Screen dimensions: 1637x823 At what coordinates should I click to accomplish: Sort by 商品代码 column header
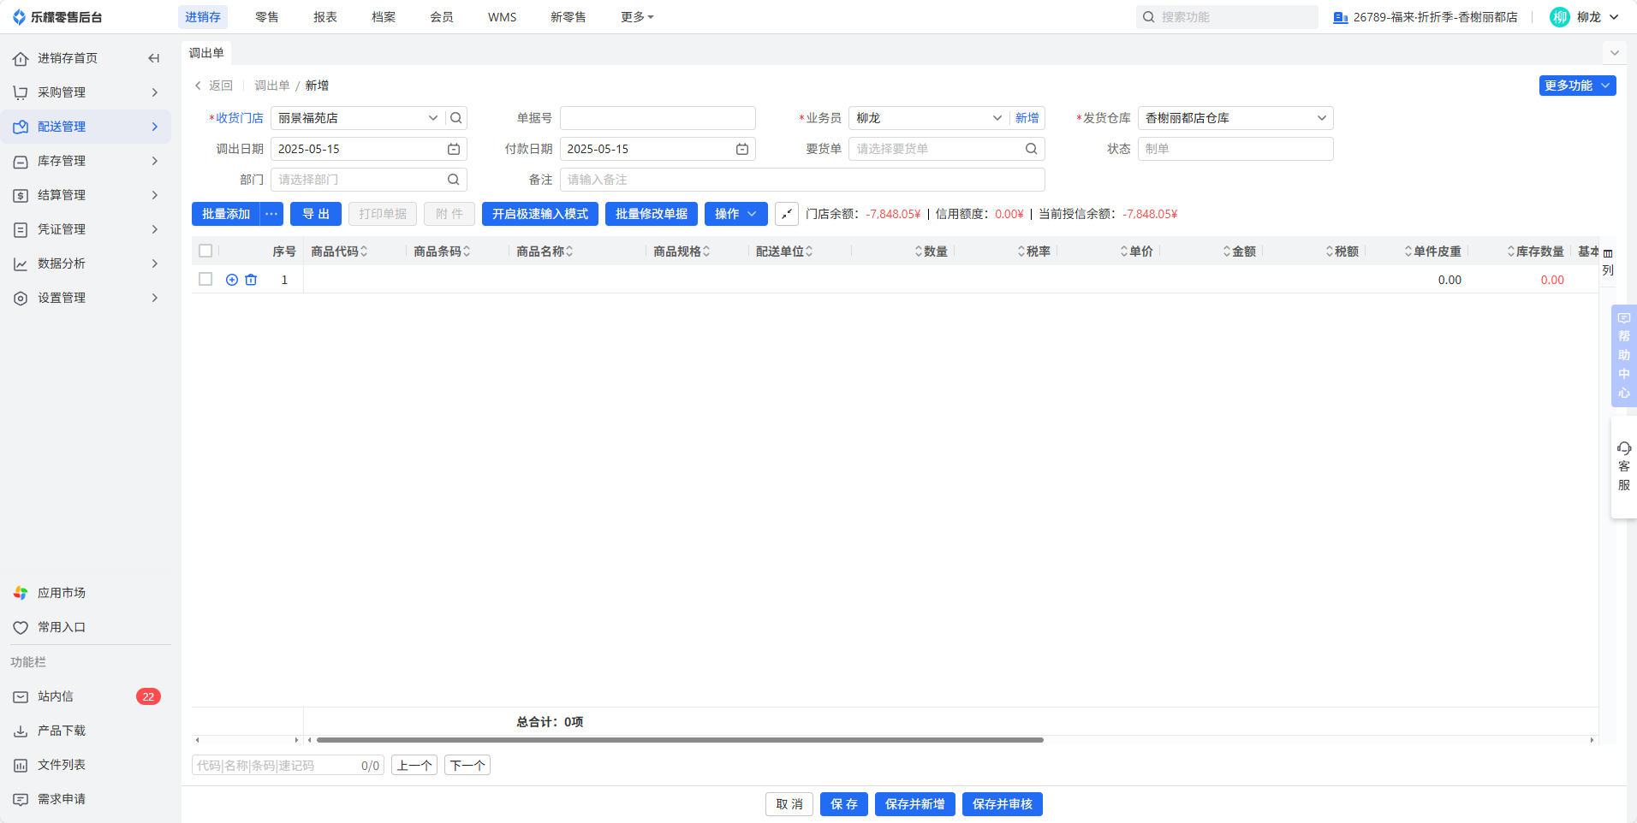click(339, 251)
